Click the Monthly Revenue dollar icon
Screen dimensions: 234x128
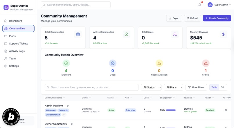224,34
